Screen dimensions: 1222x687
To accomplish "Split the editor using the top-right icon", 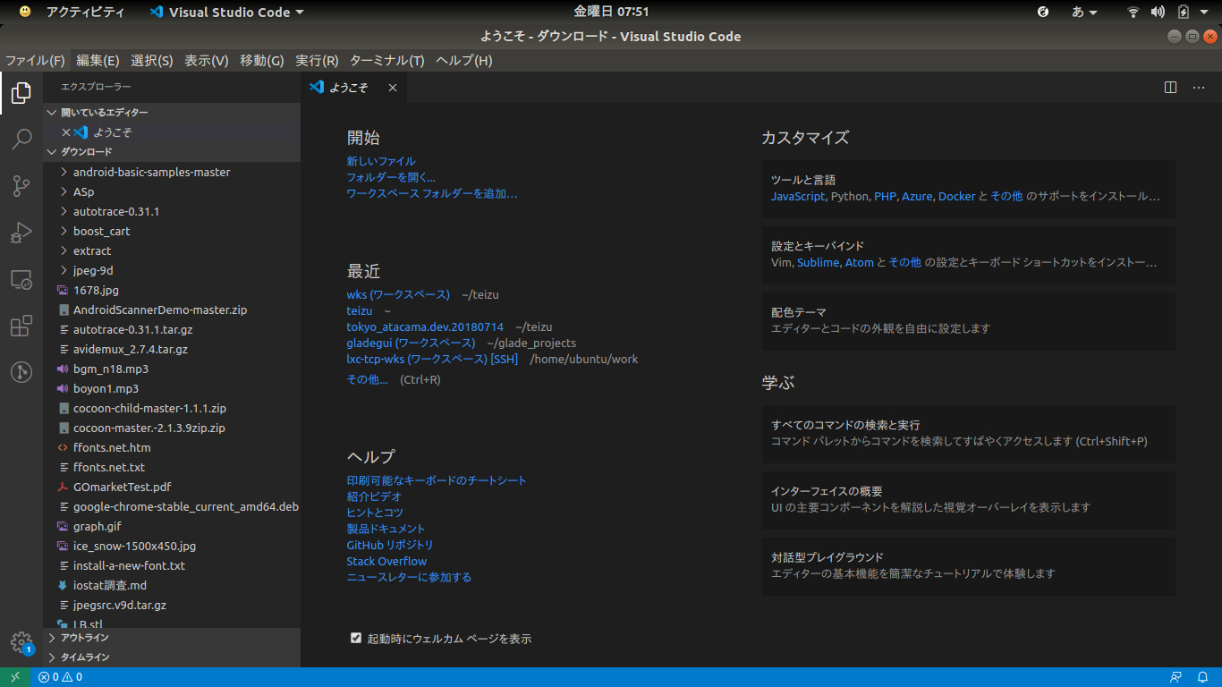I will [x=1170, y=87].
